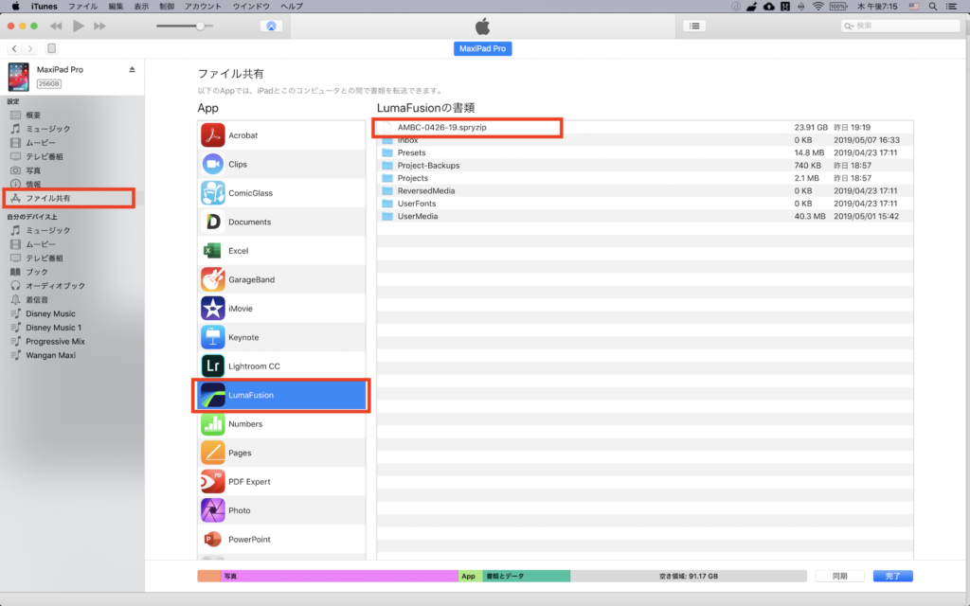This screenshot has width=970, height=606.
Task: Eject the MaxiPad Pro device
Action: click(x=132, y=70)
